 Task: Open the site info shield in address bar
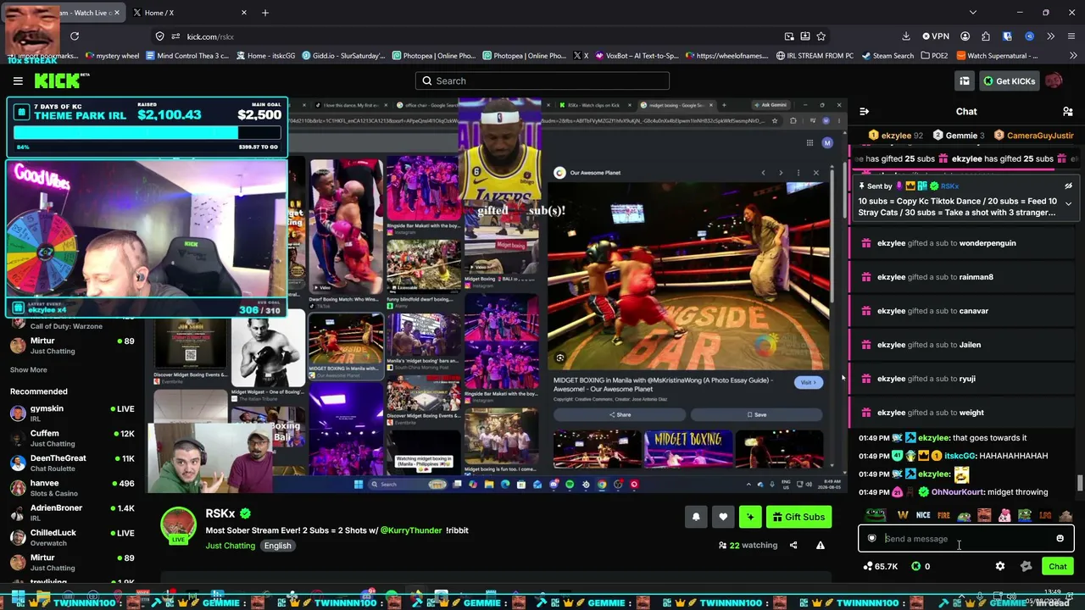point(159,36)
